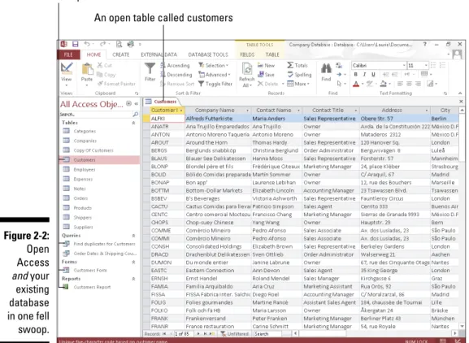Open the Calibri font dropdown
The image size is (469, 343).
[x=404, y=66]
